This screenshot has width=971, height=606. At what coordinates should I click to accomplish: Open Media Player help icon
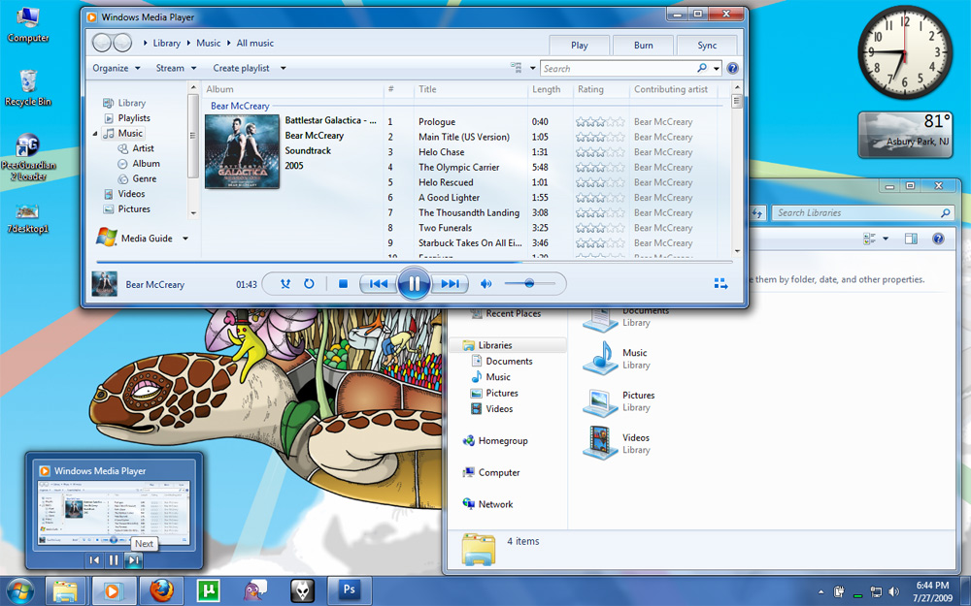(732, 68)
